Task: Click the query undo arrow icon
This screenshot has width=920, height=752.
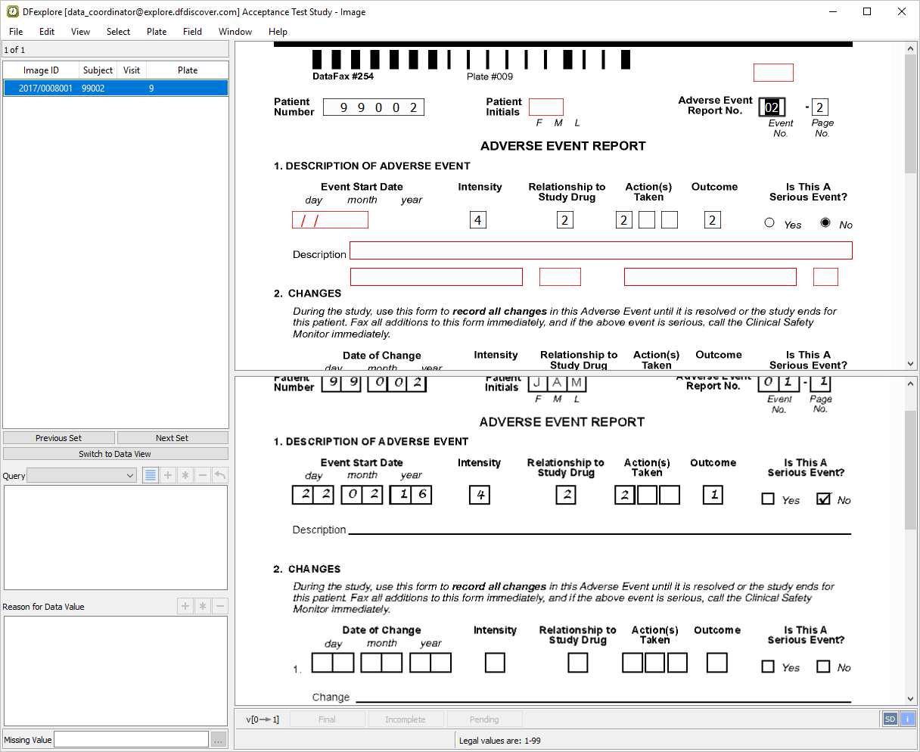Action: coord(219,476)
